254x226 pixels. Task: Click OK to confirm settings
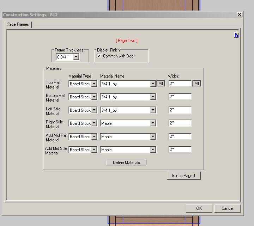pos(199,208)
